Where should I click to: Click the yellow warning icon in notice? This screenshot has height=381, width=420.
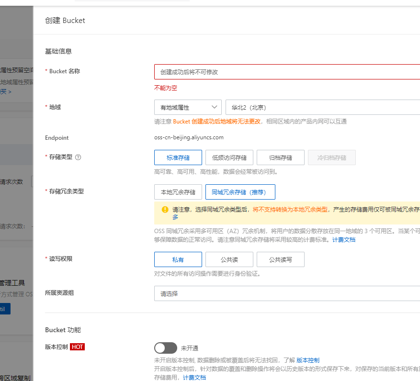[x=165, y=209]
